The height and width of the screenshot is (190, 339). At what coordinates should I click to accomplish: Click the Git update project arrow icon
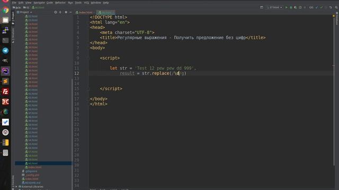[317, 7]
